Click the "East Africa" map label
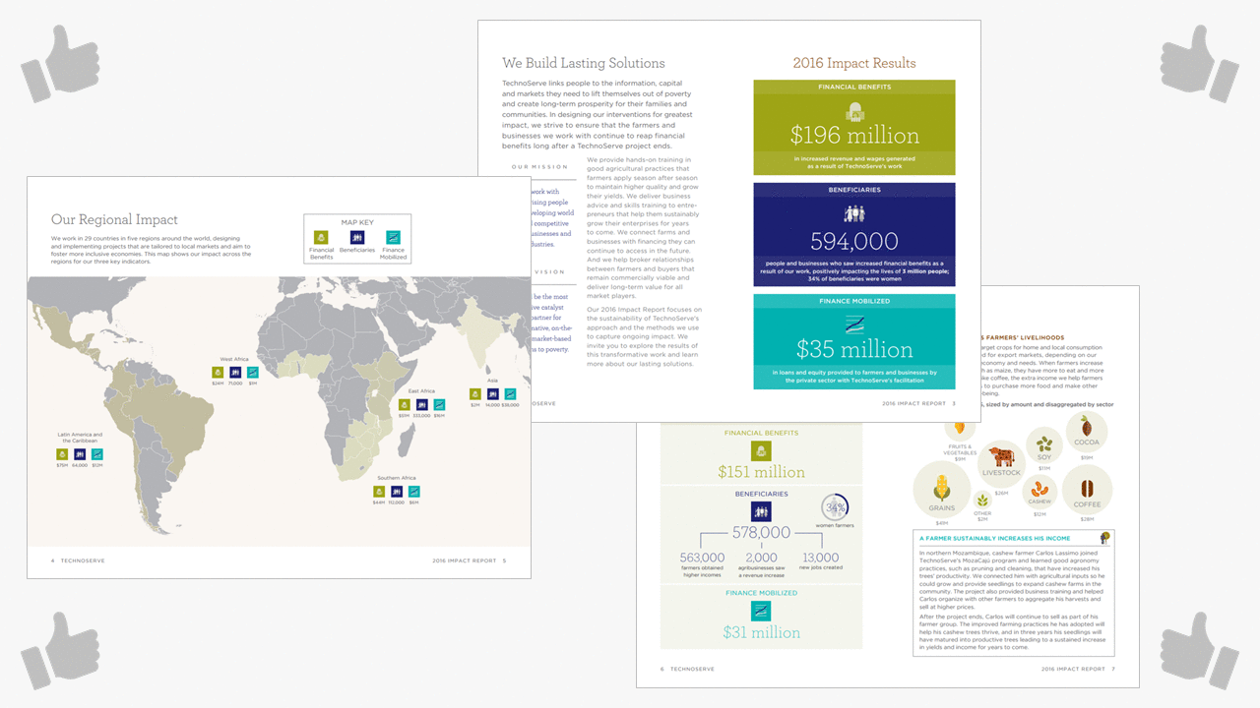The width and height of the screenshot is (1260, 708). click(x=421, y=390)
